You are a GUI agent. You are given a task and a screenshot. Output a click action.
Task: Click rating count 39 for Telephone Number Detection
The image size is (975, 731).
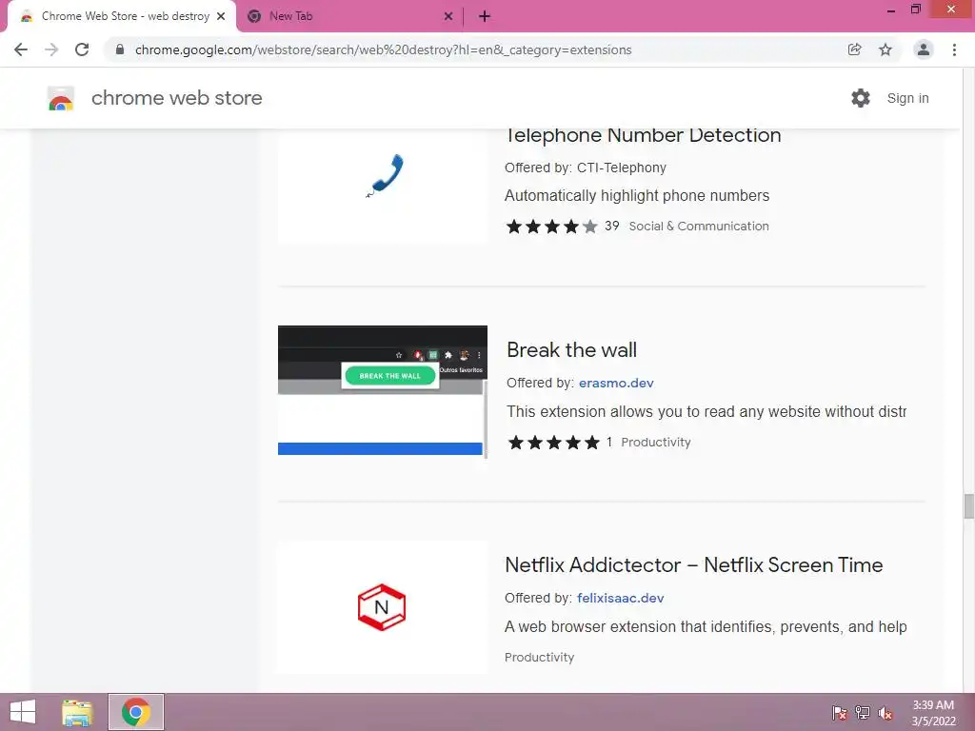[612, 226]
